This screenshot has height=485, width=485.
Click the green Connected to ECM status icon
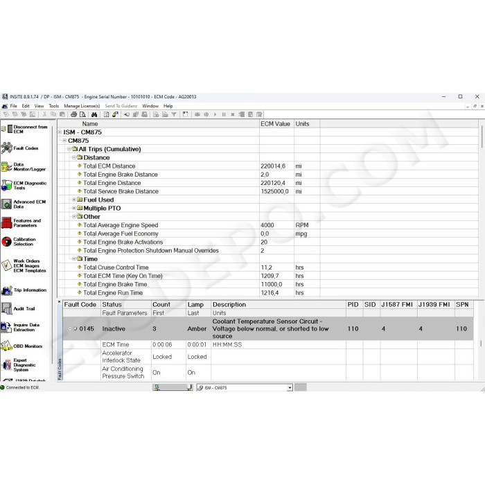click(x=3, y=387)
